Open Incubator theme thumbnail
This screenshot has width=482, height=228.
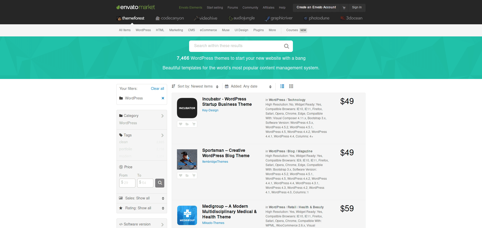tap(187, 108)
